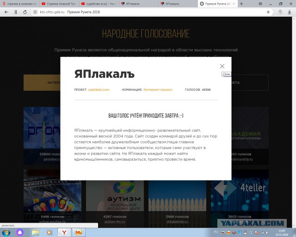
Task: Click the pronline project thumbnail
Action: pos(42,128)
